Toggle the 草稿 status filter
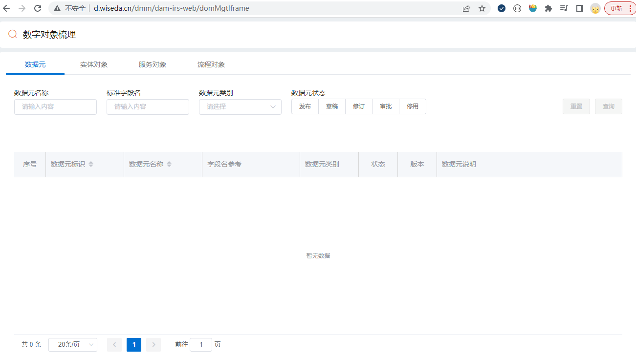Image resolution: width=636 pixels, height=357 pixels. [x=332, y=106]
